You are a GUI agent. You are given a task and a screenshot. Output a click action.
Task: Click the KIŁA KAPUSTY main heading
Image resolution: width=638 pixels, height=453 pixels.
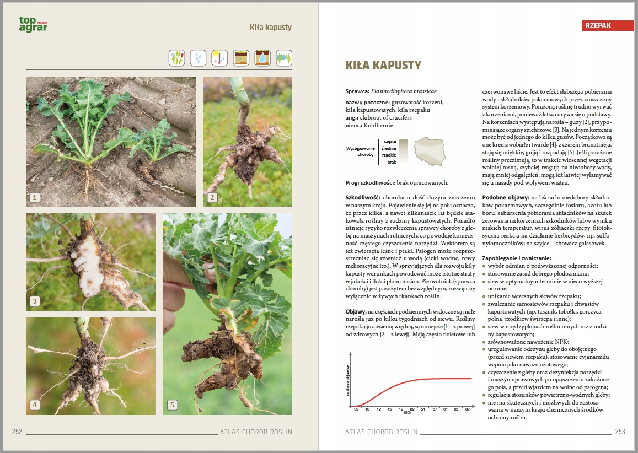click(x=383, y=65)
